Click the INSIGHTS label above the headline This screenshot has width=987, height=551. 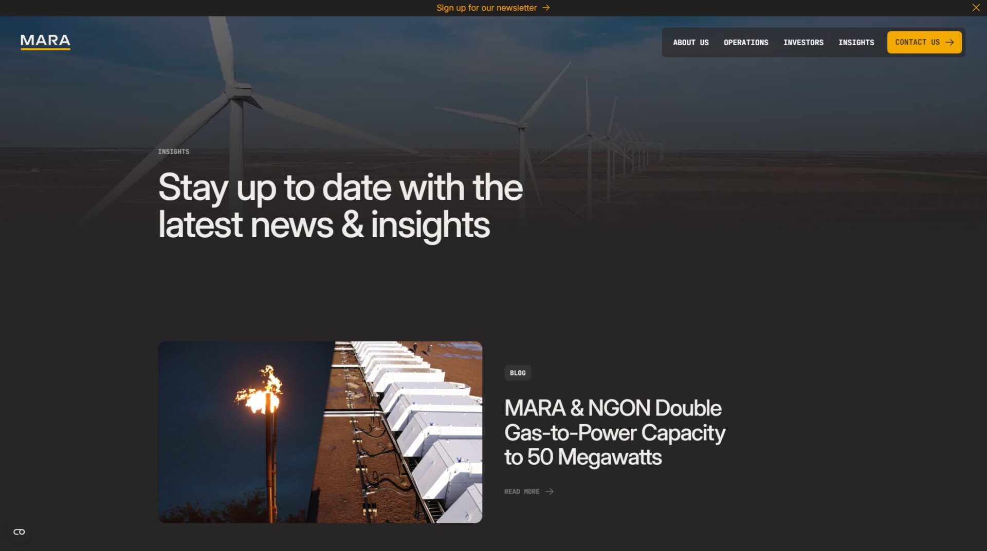click(x=173, y=152)
